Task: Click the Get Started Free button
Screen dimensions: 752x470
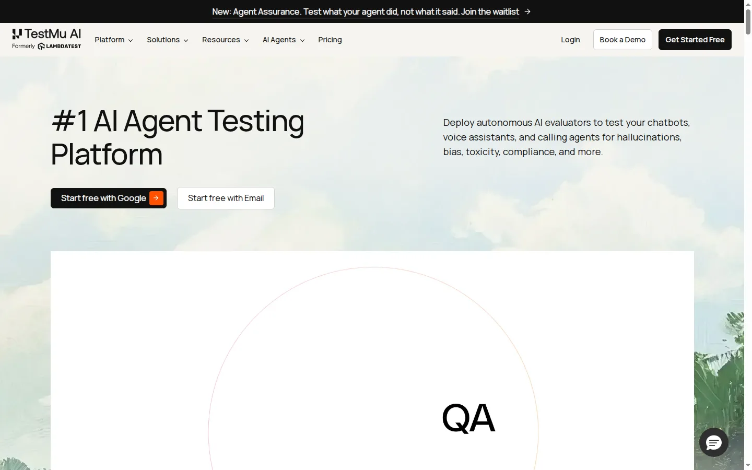Action: click(695, 40)
